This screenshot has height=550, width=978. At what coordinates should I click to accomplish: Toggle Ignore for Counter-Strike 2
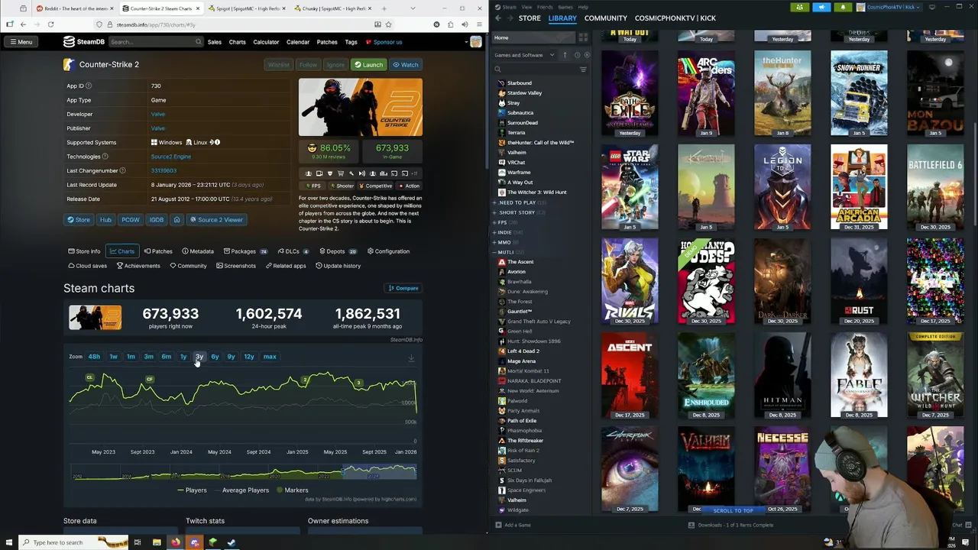point(335,65)
